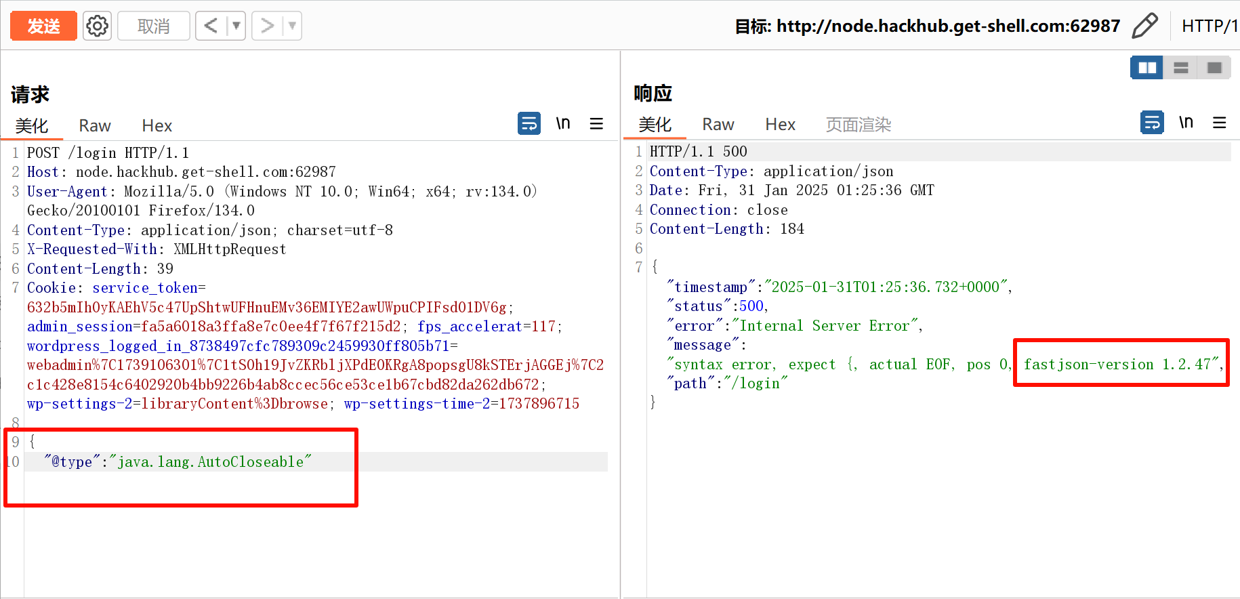The height and width of the screenshot is (599, 1240).
Task: Toggle non-printable characters \n in response panel
Action: coord(1185,123)
